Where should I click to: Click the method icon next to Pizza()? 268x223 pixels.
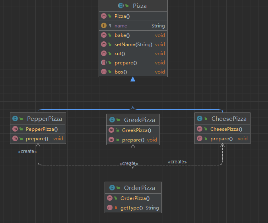104,16
